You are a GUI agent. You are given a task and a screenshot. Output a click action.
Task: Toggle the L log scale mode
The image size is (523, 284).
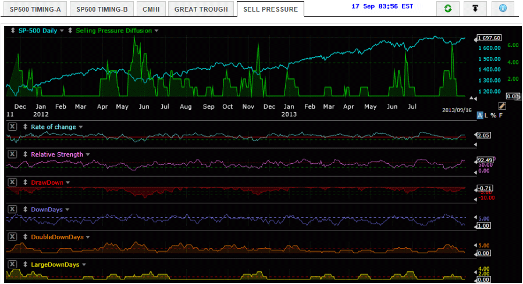486,116
